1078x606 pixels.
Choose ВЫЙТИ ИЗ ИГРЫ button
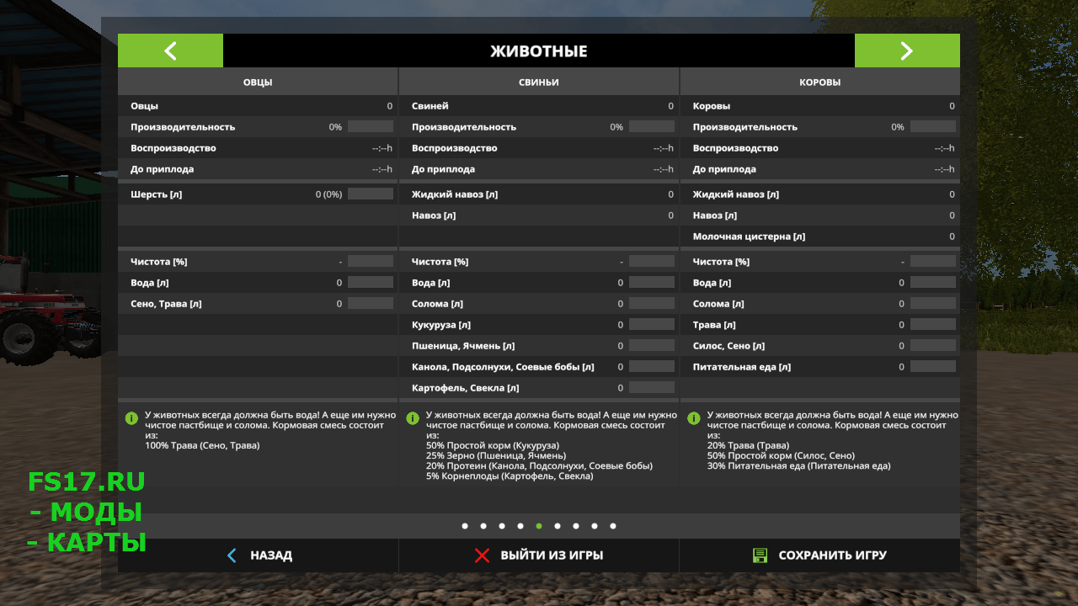pyautogui.click(x=539, y=555)
